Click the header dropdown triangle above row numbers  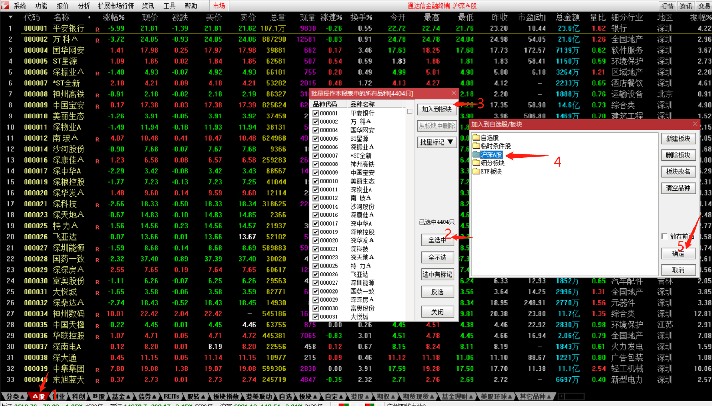(x=10, y=17)
